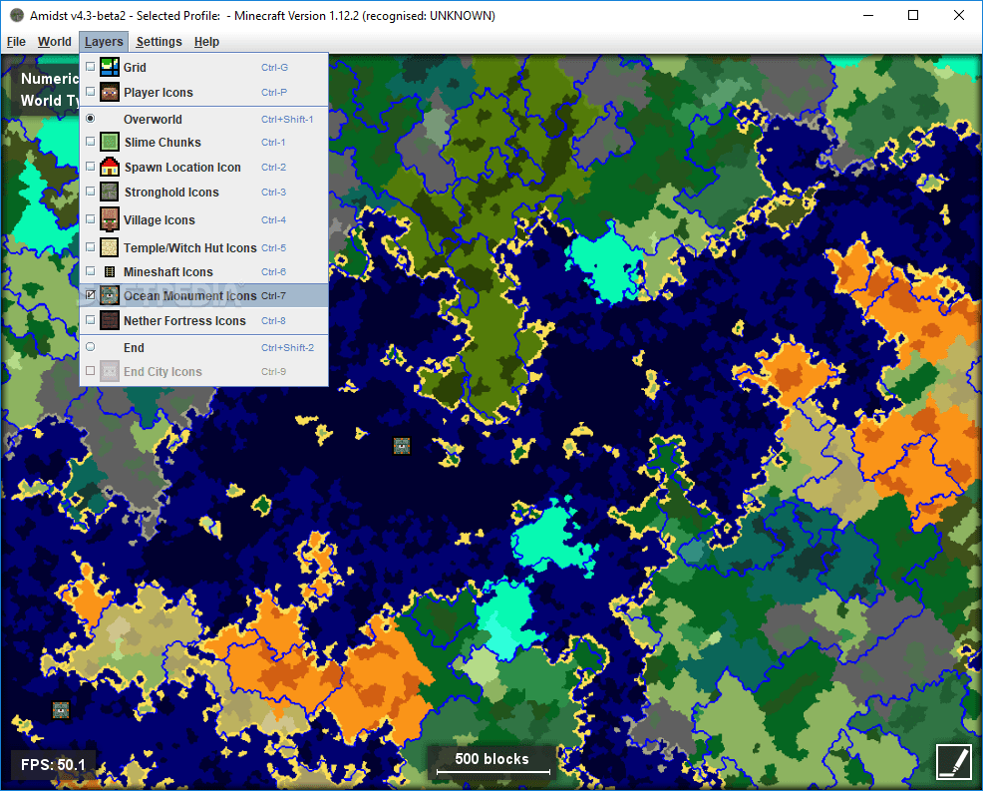
Task: Tick the End City Icons checkbox
Action: coord(91,371)
